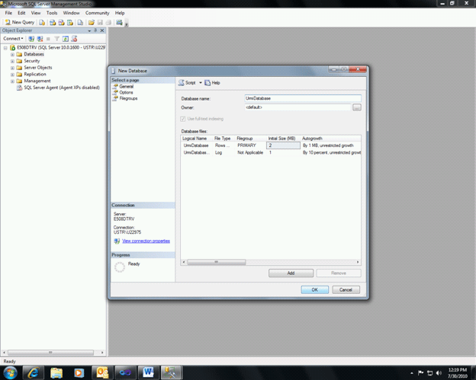The height and width of the screenshot is (380, 476).
Task: Select the General page in New Database
Action: click(x=127, y=86)
